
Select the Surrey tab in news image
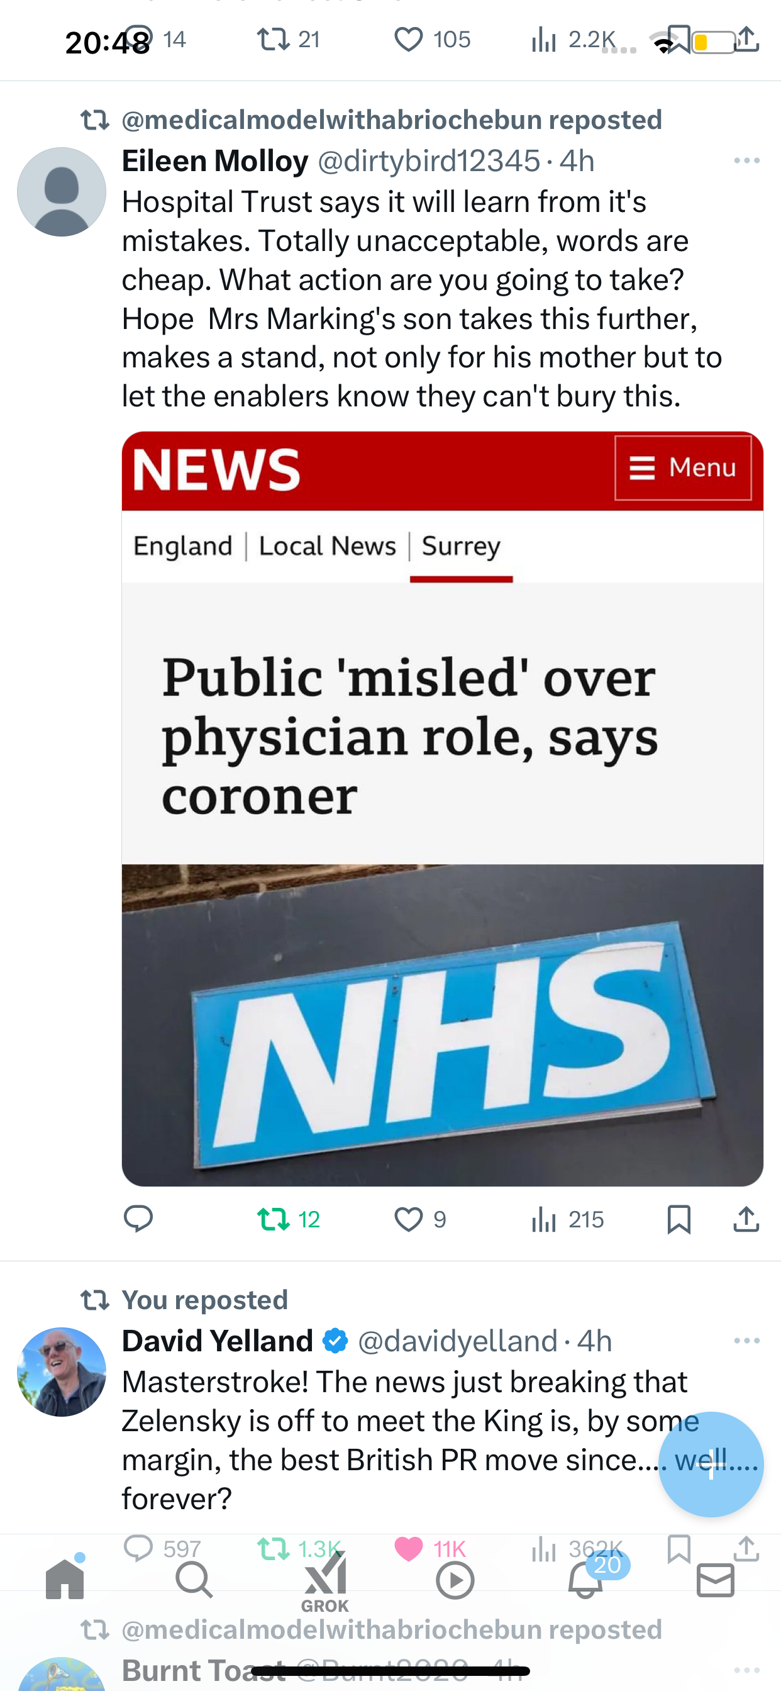coord(461,546)
